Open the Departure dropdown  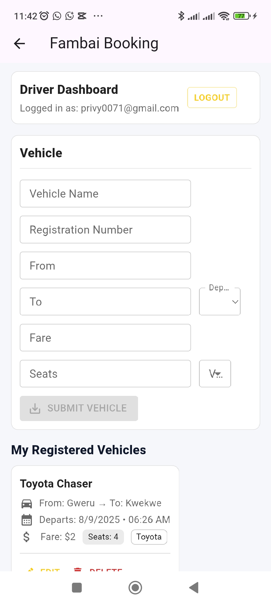(x=220, y=301)
